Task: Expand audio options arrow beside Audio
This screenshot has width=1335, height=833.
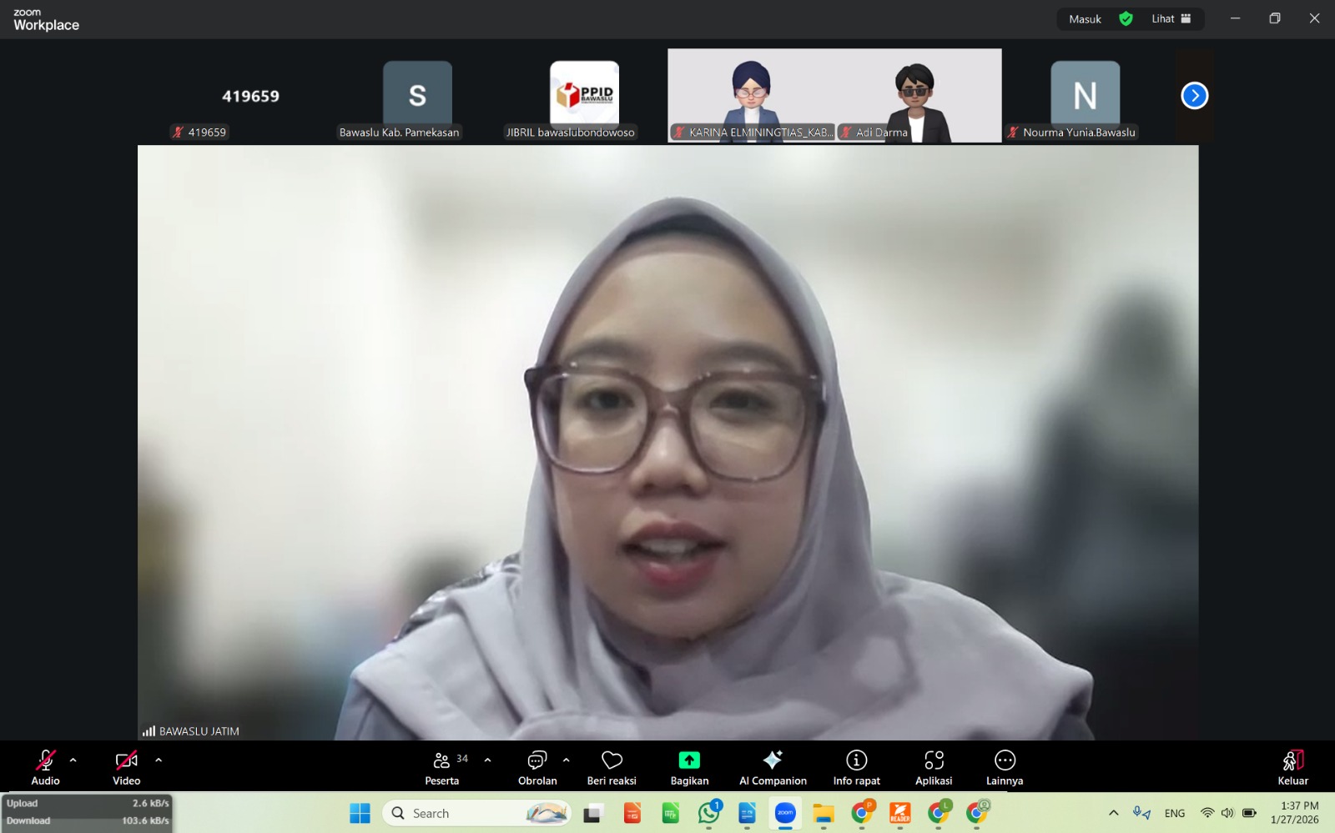Action: pos(73,760)
